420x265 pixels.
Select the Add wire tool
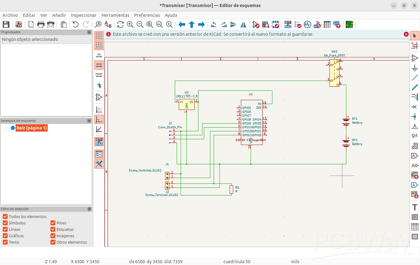(415, 78)
